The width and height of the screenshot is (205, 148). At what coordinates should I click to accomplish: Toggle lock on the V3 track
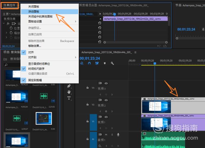point(87,88)
